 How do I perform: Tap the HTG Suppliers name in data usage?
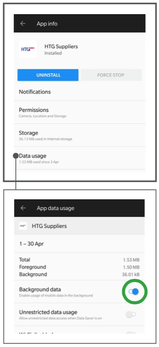(x=49, y=226)
